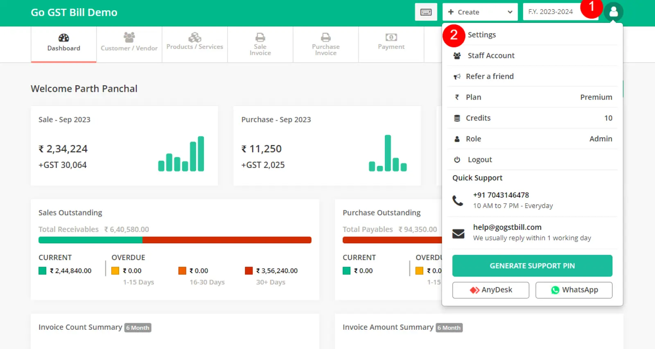Viewport: 655px width, 349px height.
Task: Click red Overdue portion of receivables bar
Action: point(227,240)
